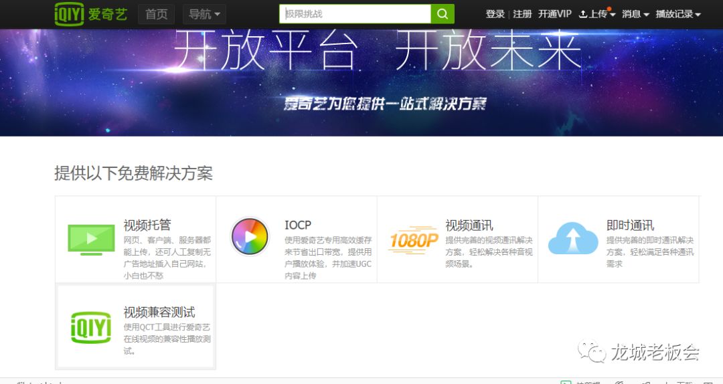Viewport: 723px width, 384px height.
Task: Open the IOCP solution title
Action: [x=298, y=225]
